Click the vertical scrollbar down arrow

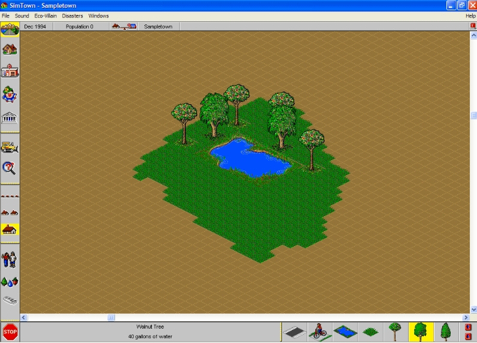tap(473, 309)
